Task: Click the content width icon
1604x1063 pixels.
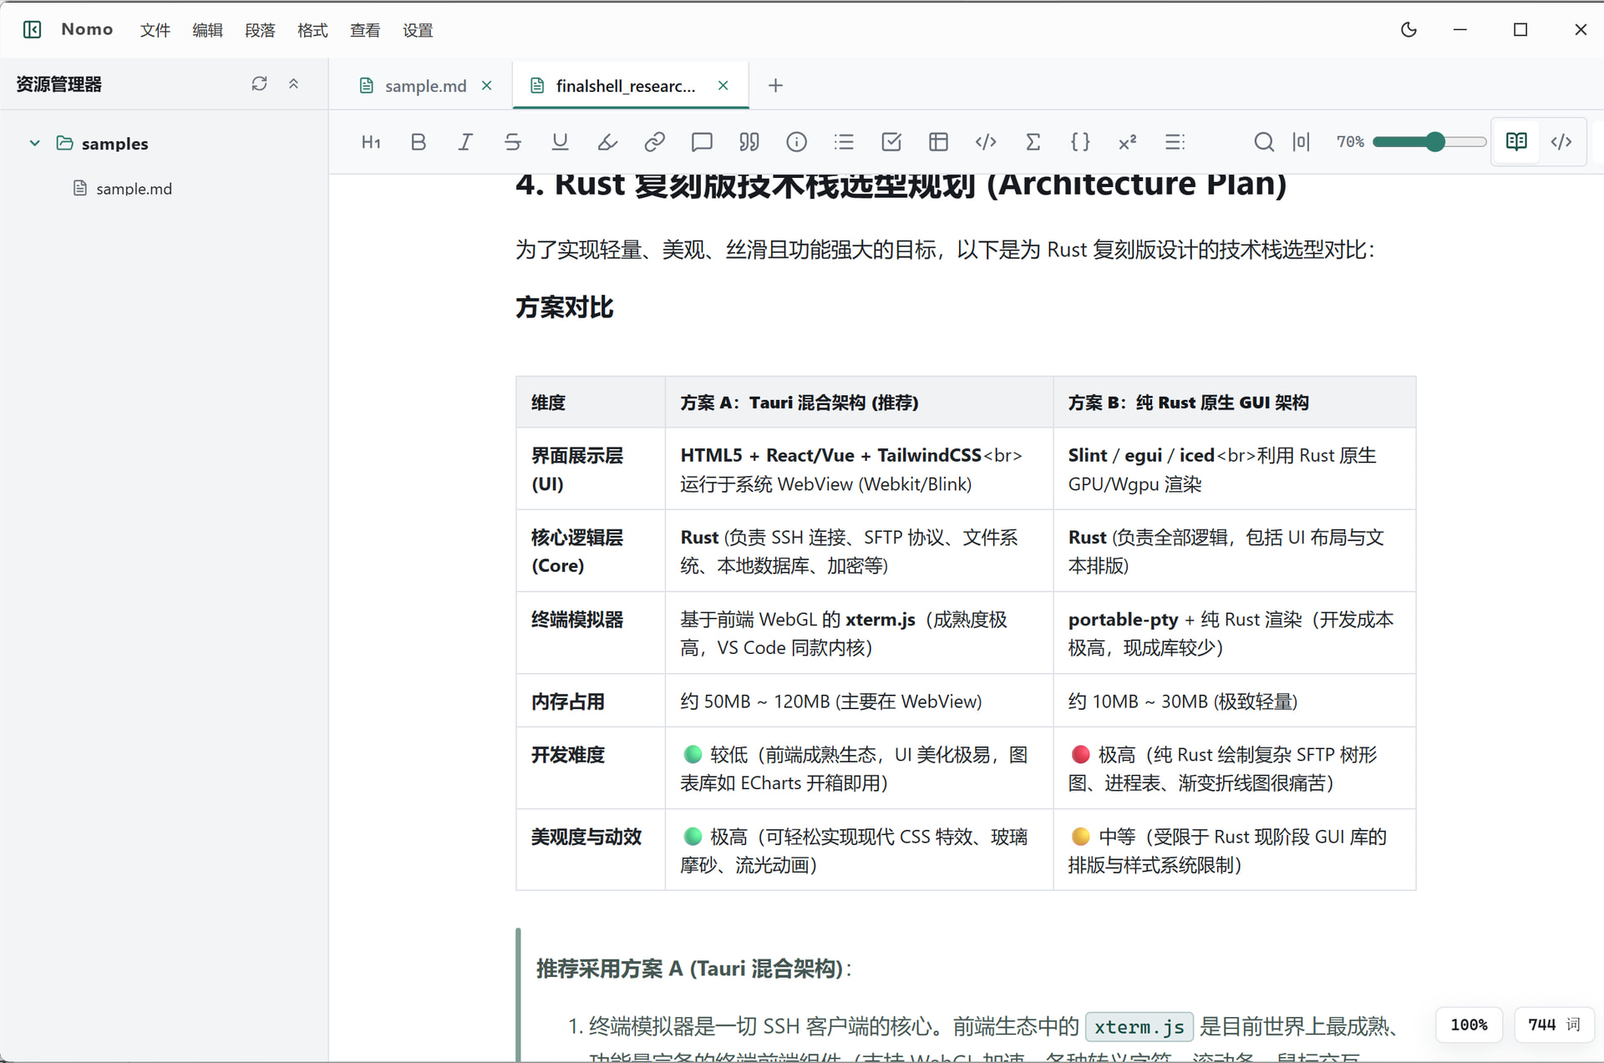Action: coord(1301,142)
